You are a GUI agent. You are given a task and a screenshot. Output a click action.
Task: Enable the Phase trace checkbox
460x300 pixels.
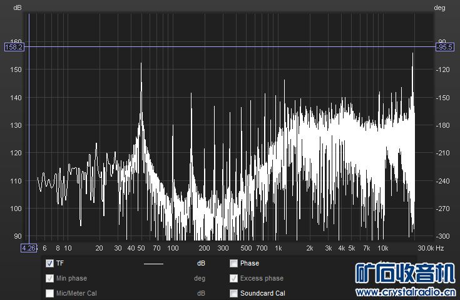pyautogui.click(x=233, y=263)
